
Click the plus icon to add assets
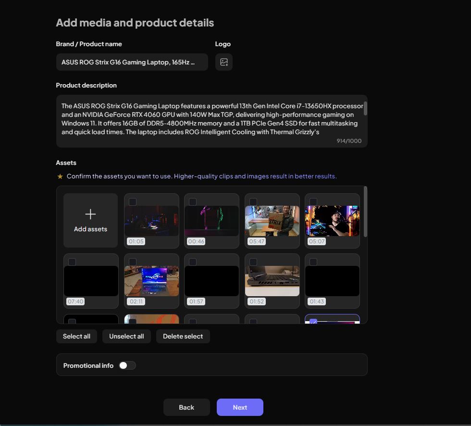pos(90,214)
